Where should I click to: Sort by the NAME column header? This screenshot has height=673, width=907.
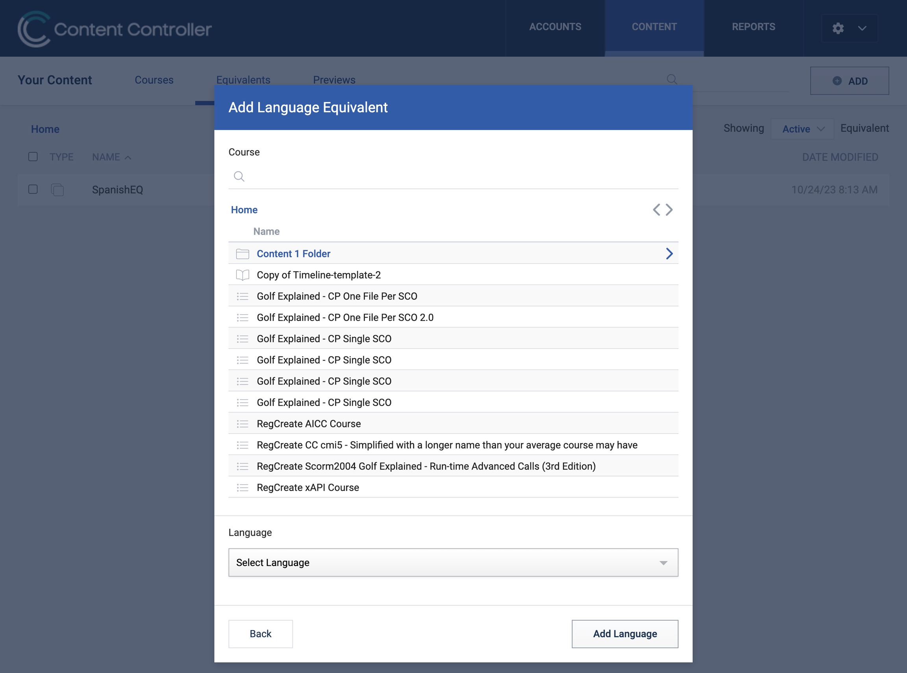(x=111, y=157)
